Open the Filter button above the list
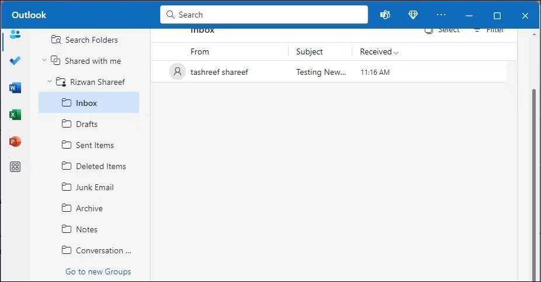This screenshot has width=541, height=282. pos(489,30)
